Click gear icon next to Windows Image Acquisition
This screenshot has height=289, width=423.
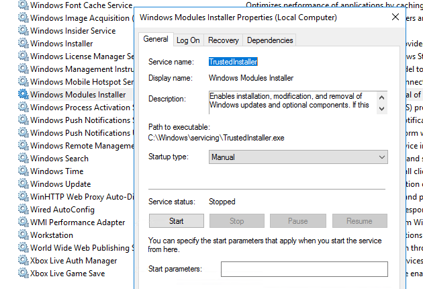click(23, 17)
